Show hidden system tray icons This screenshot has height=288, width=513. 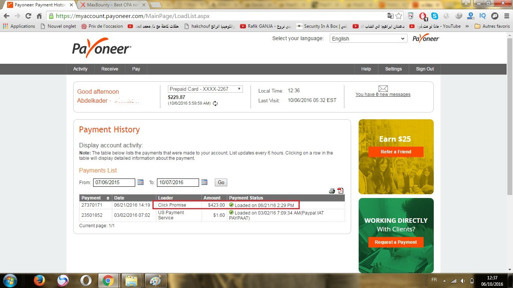pyautogui.click(x=445, y=280)
